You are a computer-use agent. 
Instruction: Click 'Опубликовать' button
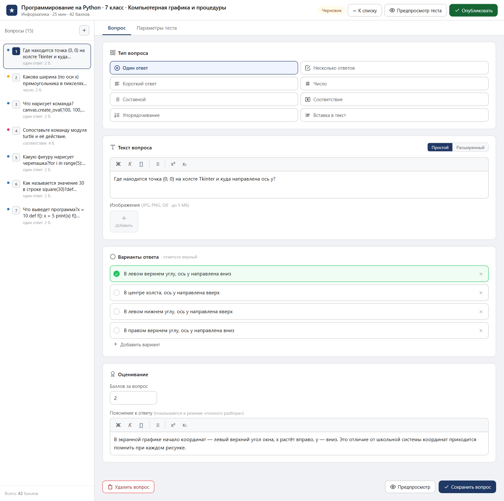point(473,10)
